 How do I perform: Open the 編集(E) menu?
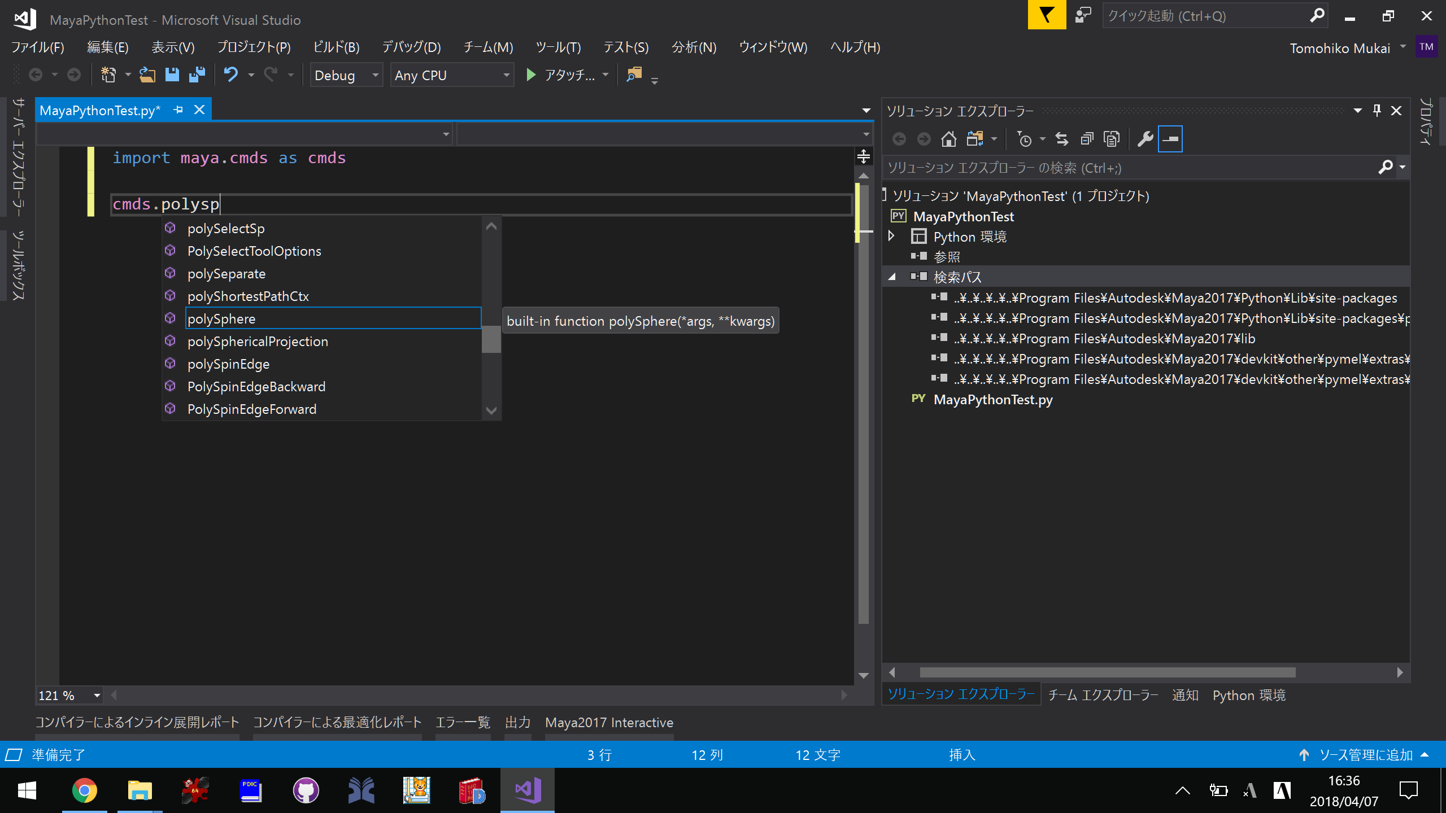pos(108,47)
